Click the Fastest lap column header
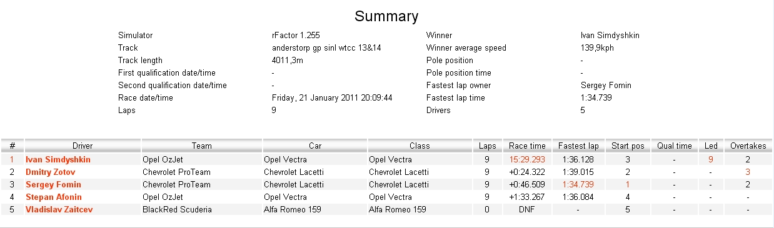Image resolution: width=774 pixels, height=228 pixels. coord(578,146)
